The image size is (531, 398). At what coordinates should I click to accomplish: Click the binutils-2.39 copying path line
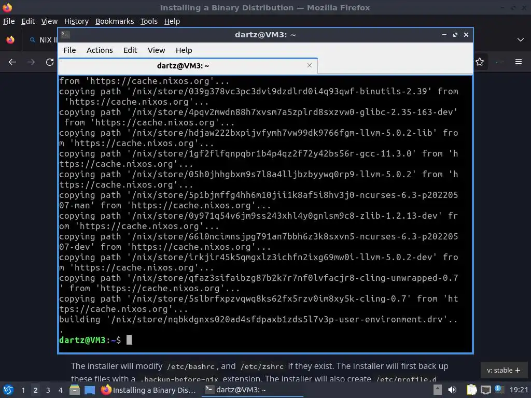pyautogui.click(x=258, y=96)
